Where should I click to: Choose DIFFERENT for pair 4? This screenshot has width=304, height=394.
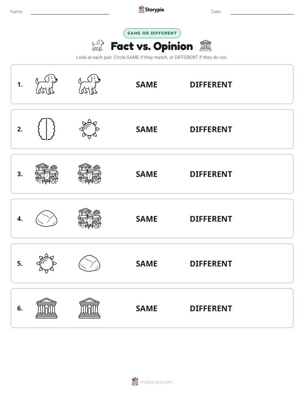pyautogui.click(x=211, y=219)
